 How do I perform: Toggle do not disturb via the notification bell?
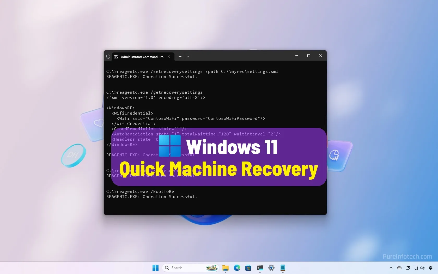(431, 268)
